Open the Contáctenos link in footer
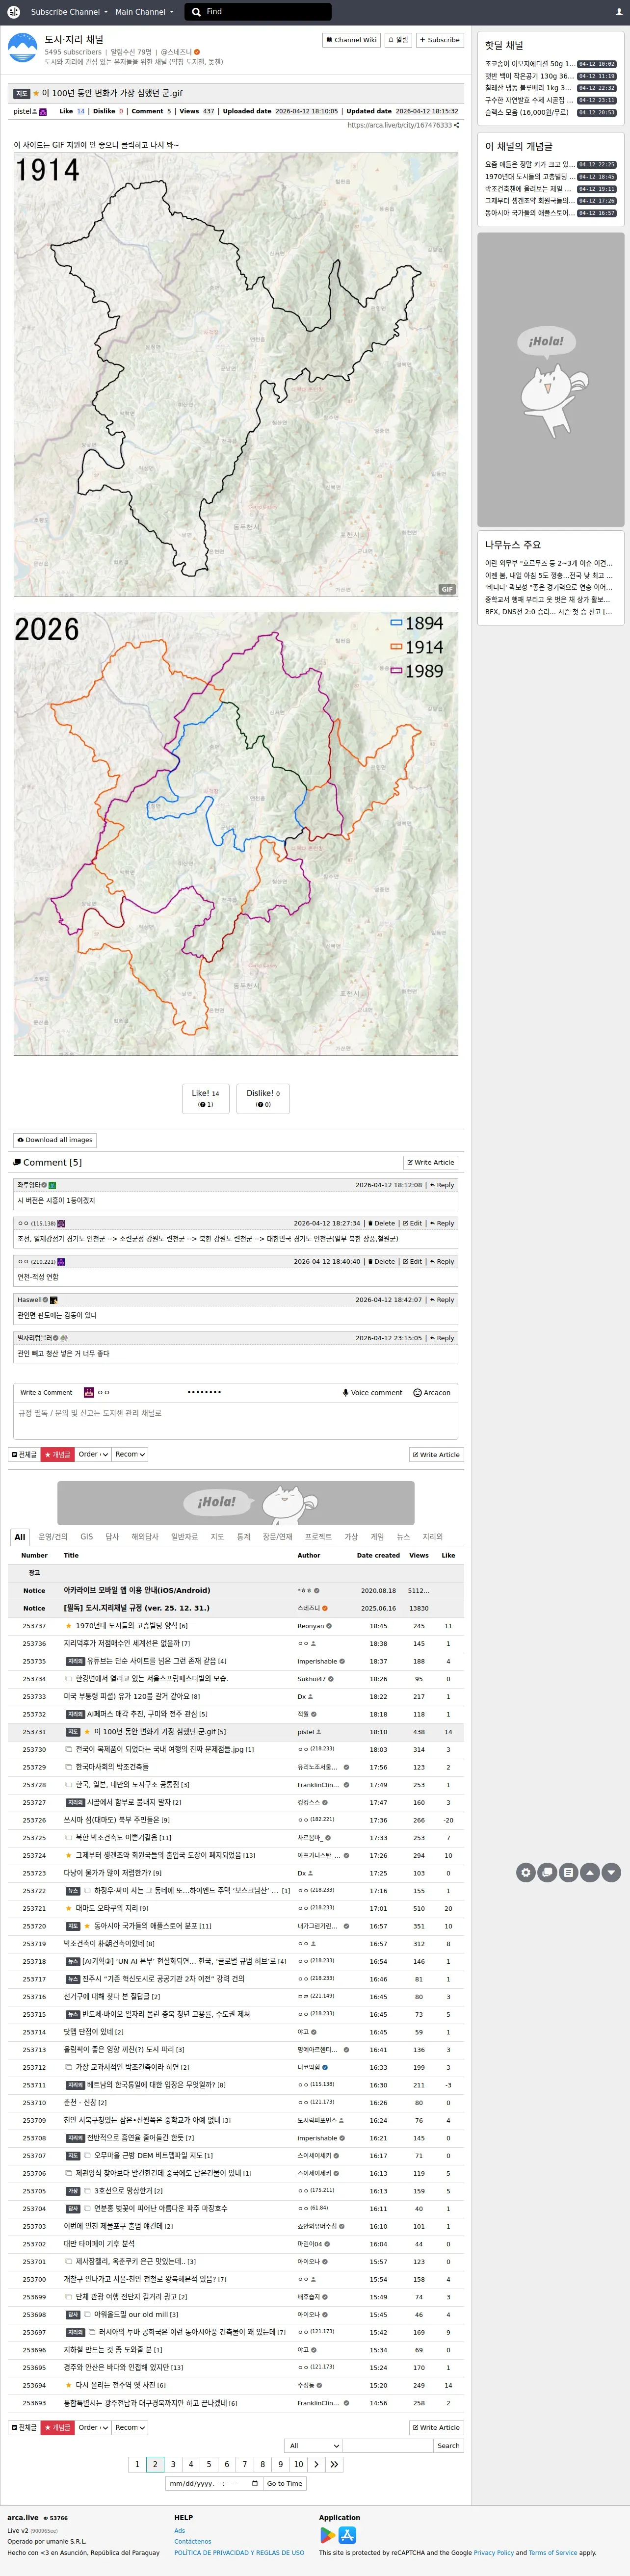Viewport: 630px width, 2576px height. point(193,2541)
